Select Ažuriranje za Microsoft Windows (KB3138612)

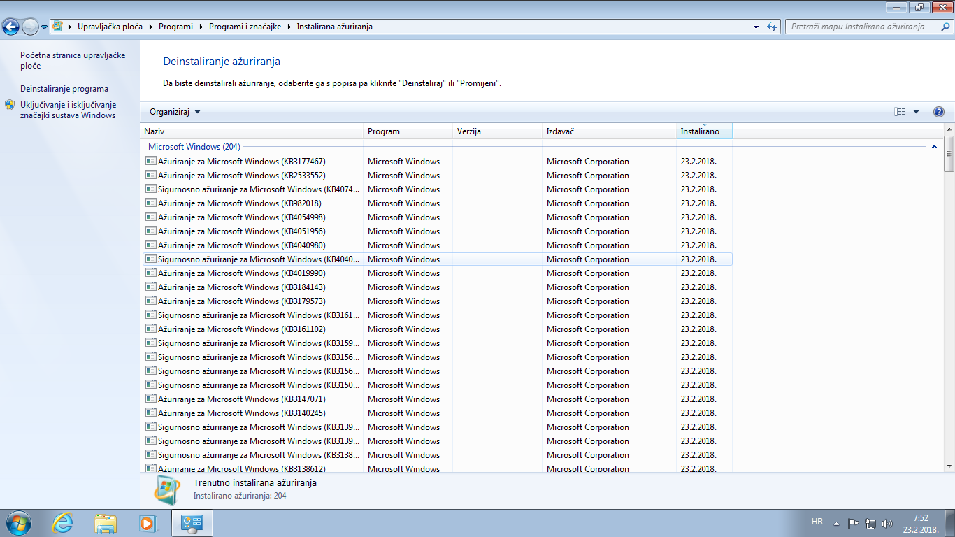[x=438, y=468]
